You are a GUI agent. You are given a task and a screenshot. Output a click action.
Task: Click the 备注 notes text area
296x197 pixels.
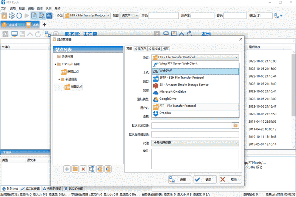pyautogui.click(x=195, y=159)
